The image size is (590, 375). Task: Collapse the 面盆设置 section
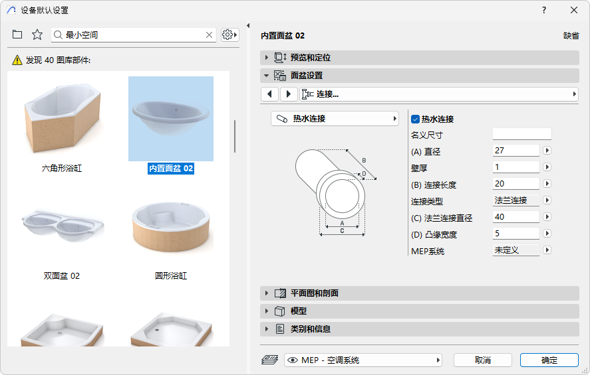267,76
